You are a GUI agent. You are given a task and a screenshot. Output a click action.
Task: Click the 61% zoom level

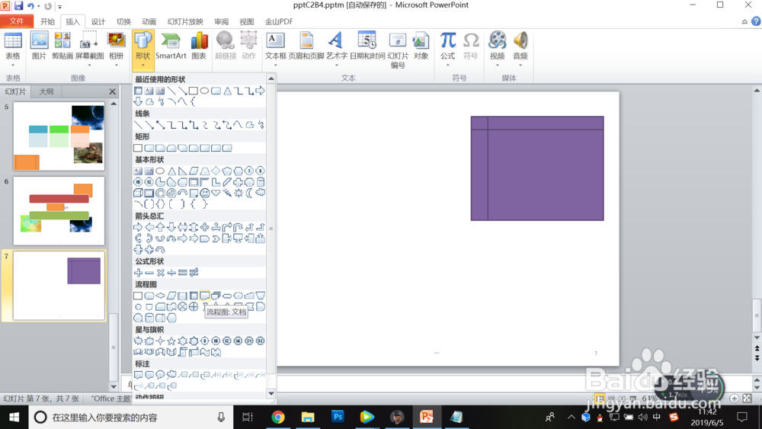pyautogui.click(x=650, y=399)
